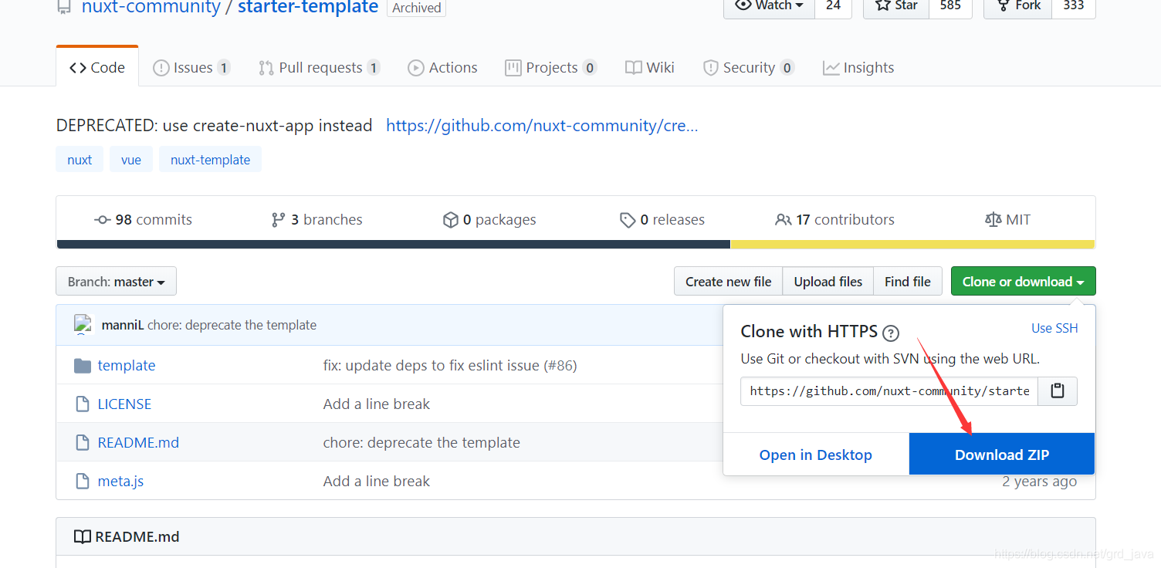View the 0 releases

[x=662, y=220]
